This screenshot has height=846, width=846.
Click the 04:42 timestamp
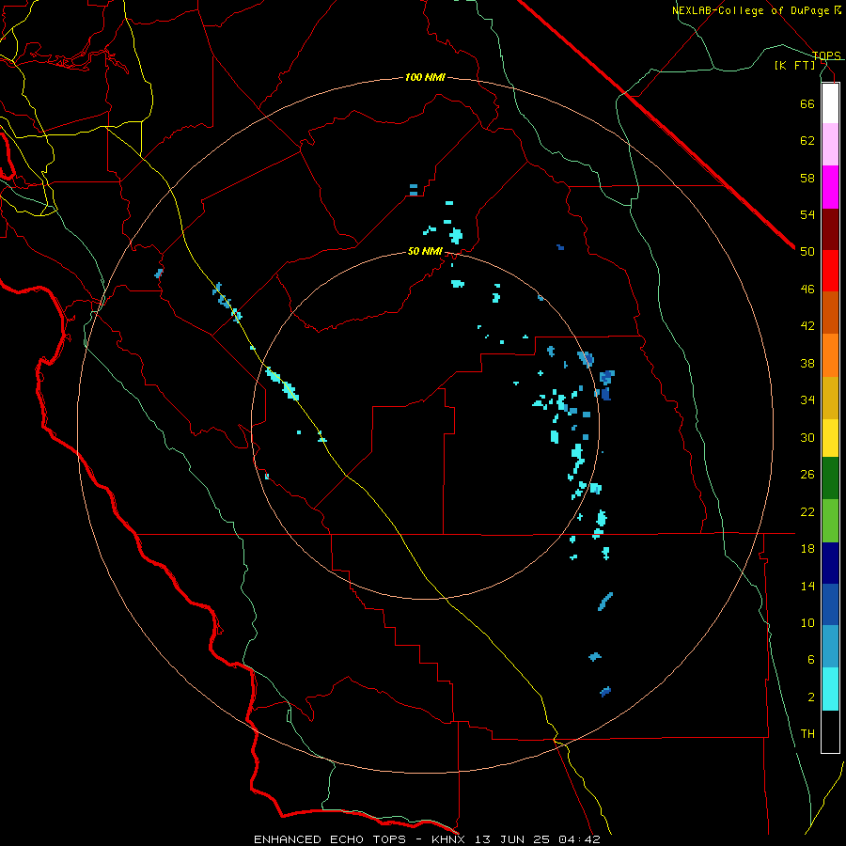pos(579,839)
